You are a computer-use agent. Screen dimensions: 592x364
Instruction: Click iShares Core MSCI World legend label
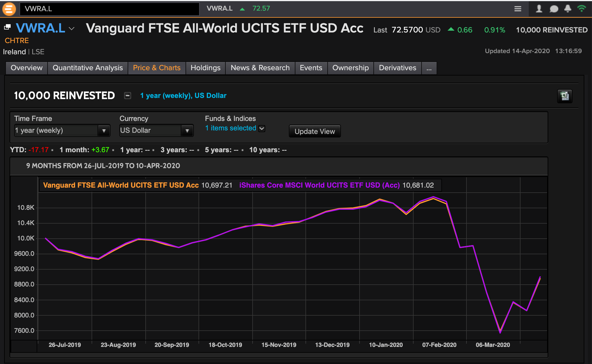tap(319, 185)
